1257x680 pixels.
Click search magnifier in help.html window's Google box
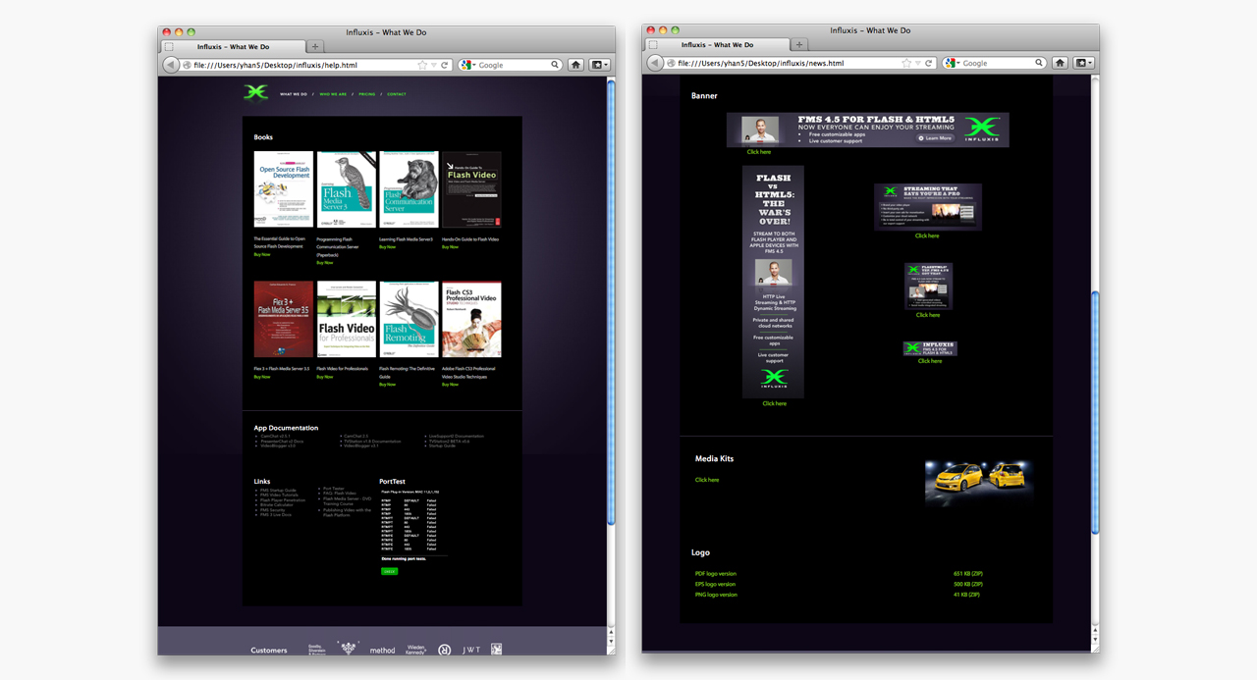point(555,65)
